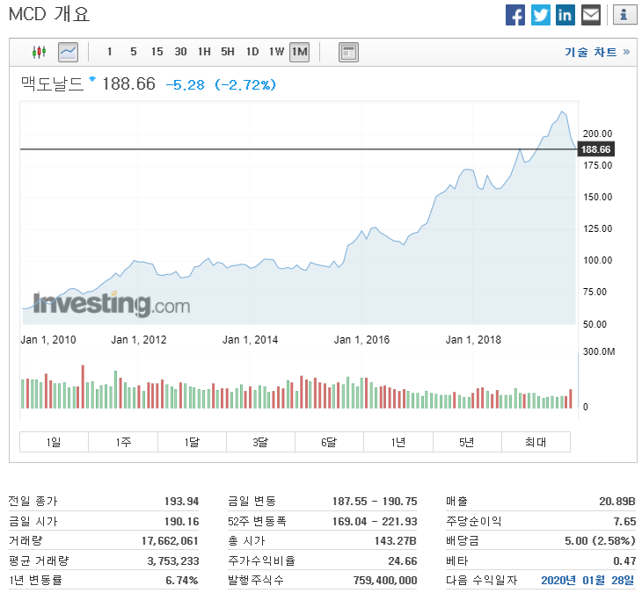Click the 1년 변동률 value 6.74%
The width and height of the screenshot is (642, 593).
182,580
